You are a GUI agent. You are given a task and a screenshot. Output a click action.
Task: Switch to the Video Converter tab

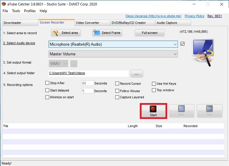92,23
